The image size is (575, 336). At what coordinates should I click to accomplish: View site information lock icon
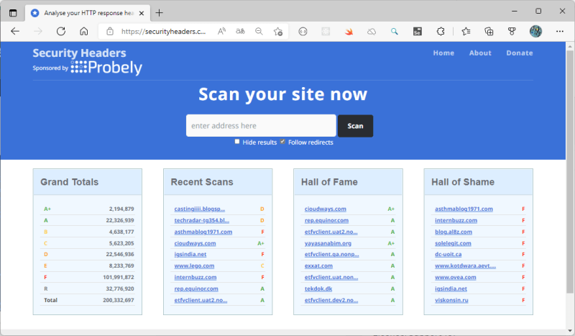click(110, 31)
